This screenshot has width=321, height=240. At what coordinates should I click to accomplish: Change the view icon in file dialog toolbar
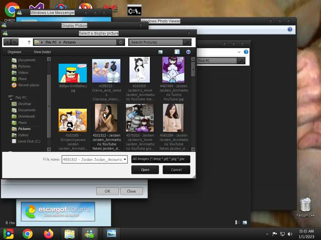(160, 52)
